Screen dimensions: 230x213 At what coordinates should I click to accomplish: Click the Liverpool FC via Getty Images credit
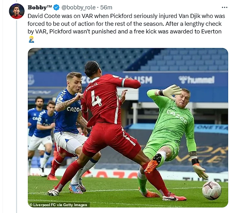(59, 205)
